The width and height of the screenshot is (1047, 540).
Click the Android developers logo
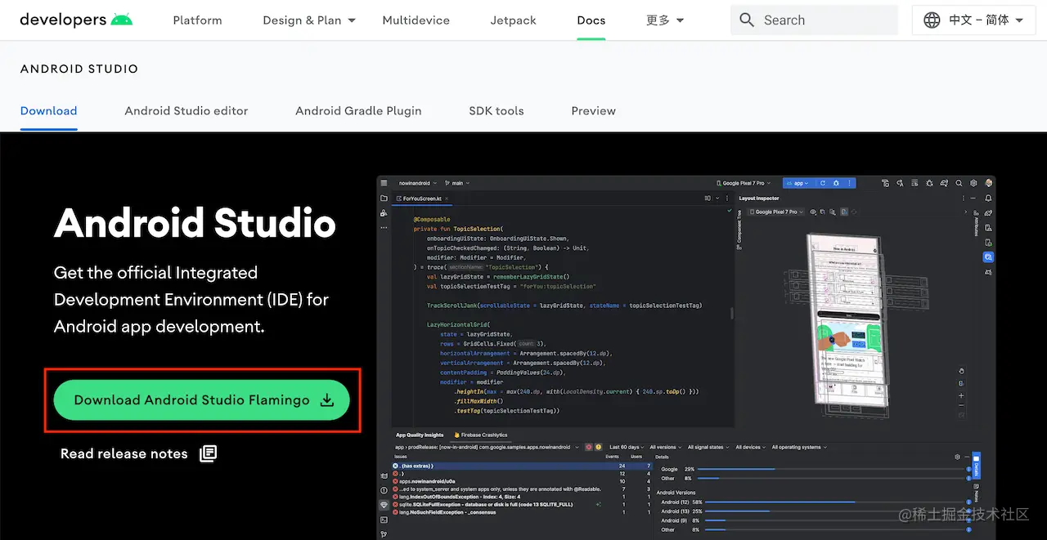76,20
